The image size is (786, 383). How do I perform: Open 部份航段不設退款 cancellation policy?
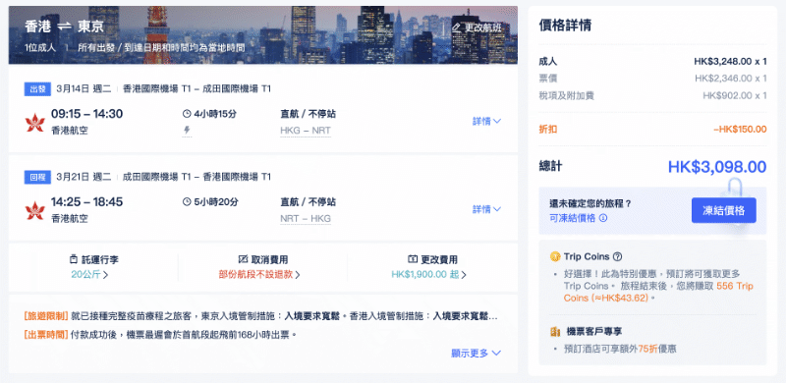pyautogui.click(x=259, y=274)
